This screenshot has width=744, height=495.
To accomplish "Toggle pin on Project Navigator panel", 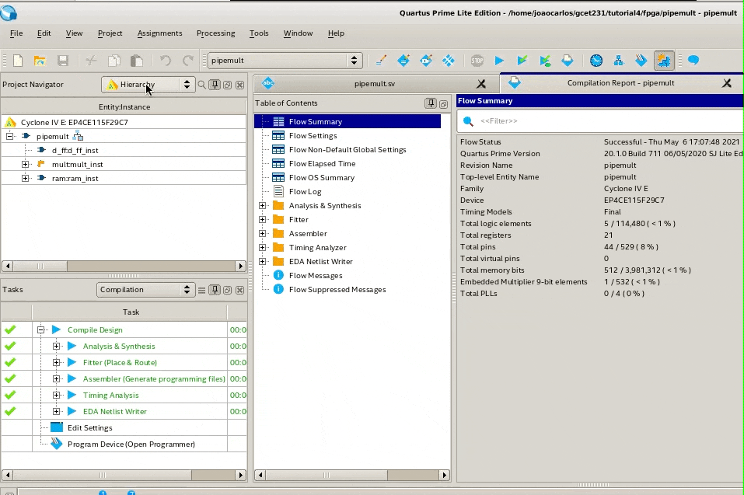I will [x=215, y=85].
